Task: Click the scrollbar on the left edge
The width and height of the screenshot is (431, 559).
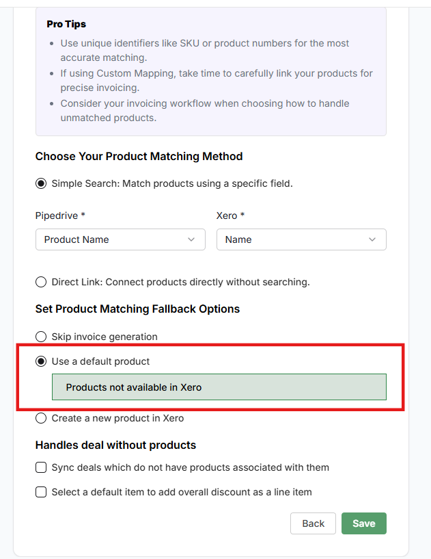Action: (5, 274)
